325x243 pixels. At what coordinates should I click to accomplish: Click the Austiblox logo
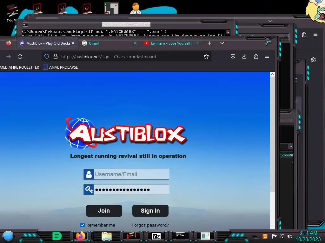pos(126,134)
